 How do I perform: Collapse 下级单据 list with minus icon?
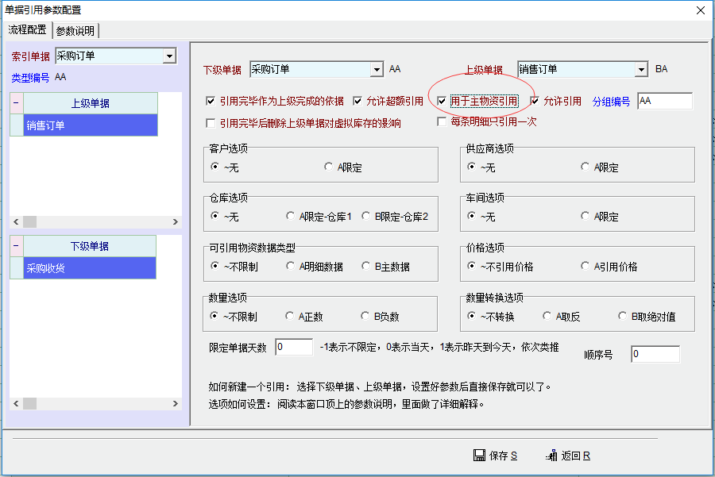(16, 246)
